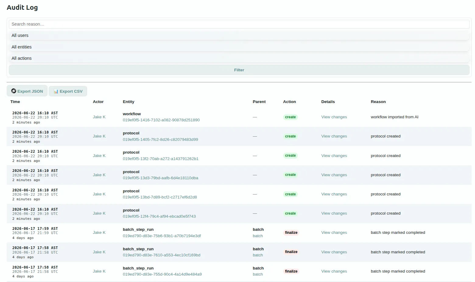475x282 pixels.
Task: Click the chart icon on Export CSV
Action: click(x=56, y=91)
